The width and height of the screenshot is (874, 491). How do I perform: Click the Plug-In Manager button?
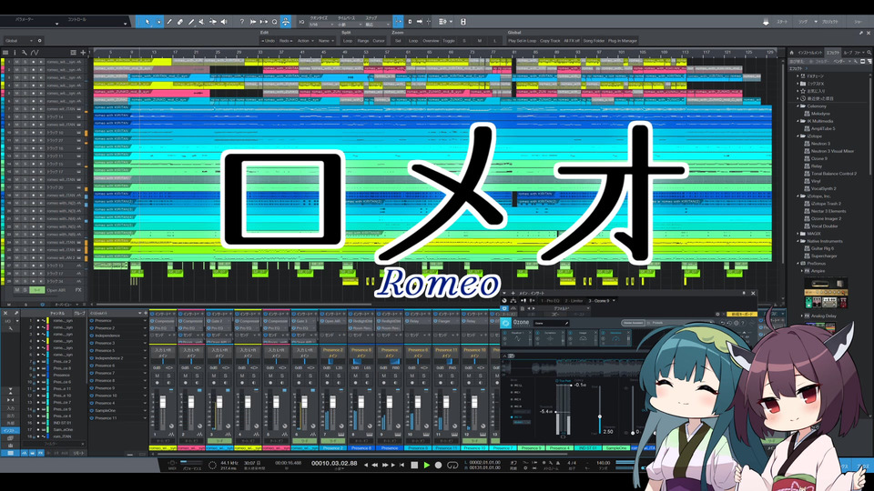tap(622, 41)
